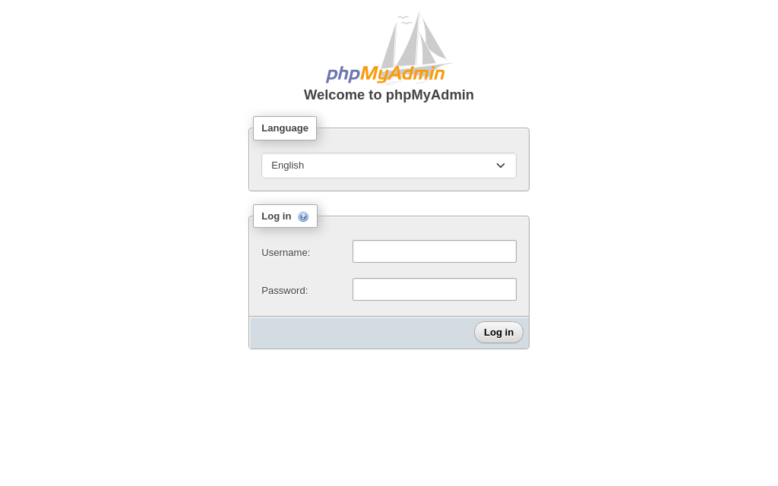Expand the Language selection combo box
The image size is (778, 486).
(x=388, y=166)
